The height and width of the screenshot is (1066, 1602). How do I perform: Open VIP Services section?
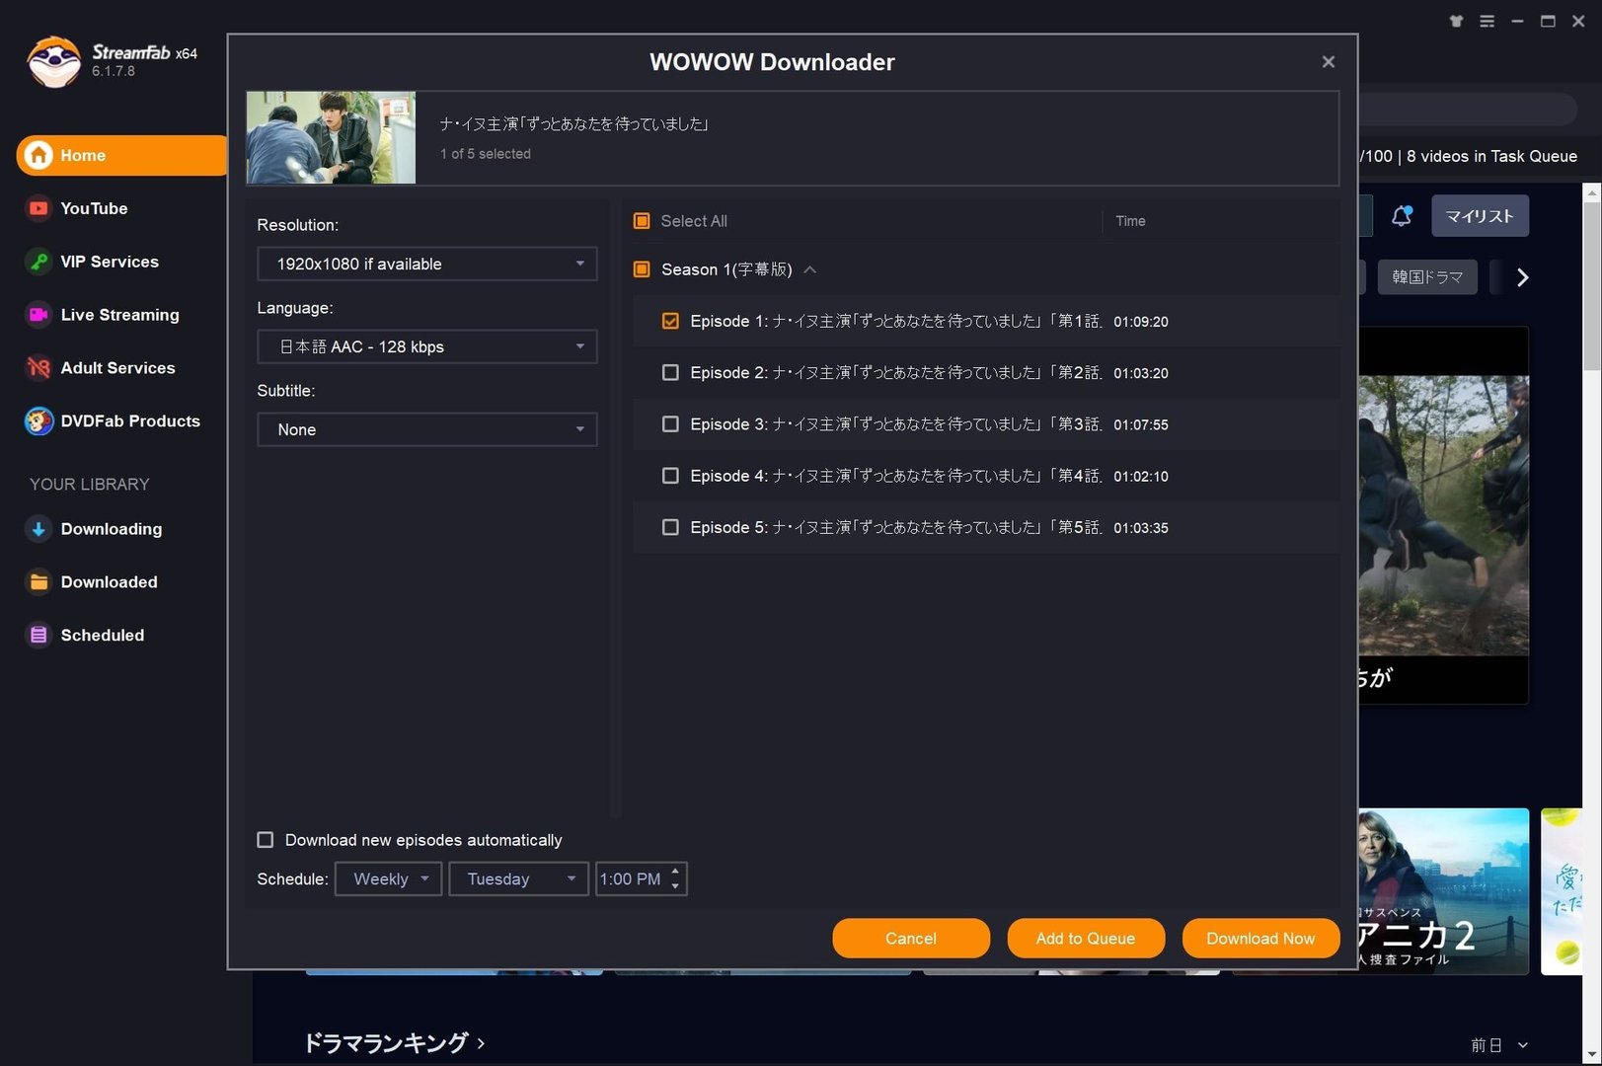pos(110,262)
